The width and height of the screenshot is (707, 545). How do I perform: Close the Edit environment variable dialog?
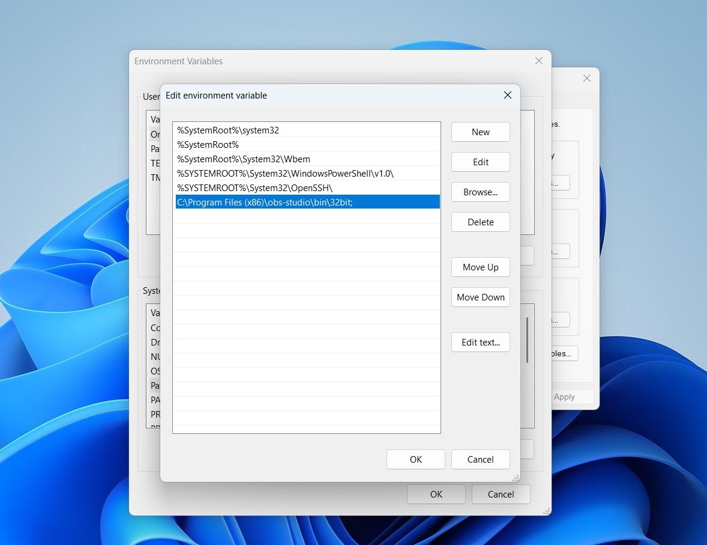coord(507,96)
